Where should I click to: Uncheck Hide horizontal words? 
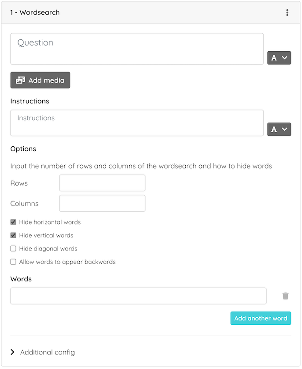coord(13,222)
